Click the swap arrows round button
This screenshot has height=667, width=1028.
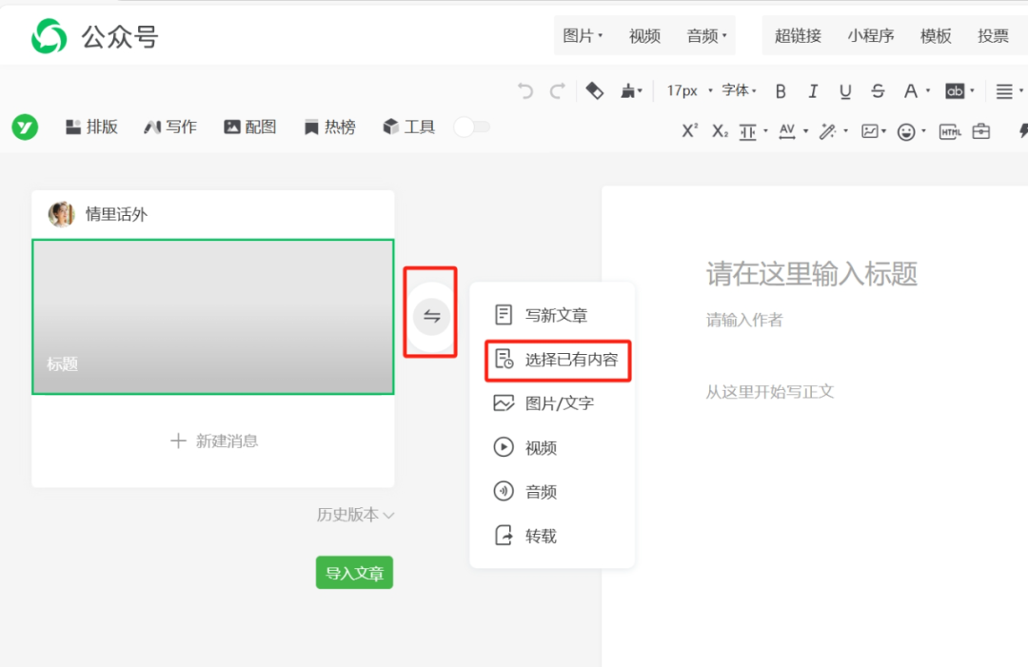431,317
